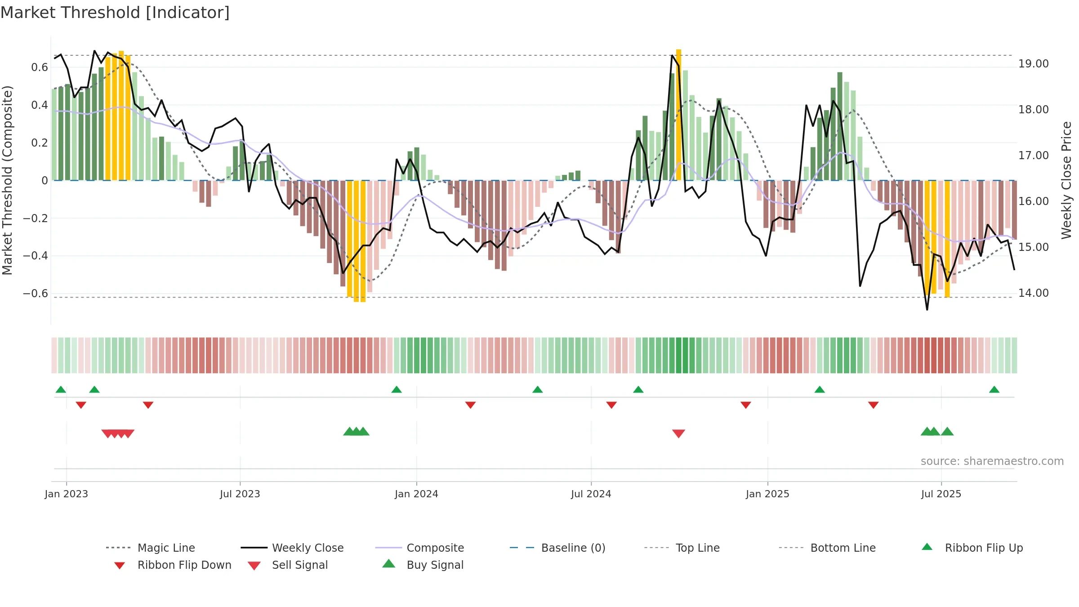Click the −0.4 left axis tick label
Image resolution: width=1079 pixels, height=607 pixels.
point(35,256)
